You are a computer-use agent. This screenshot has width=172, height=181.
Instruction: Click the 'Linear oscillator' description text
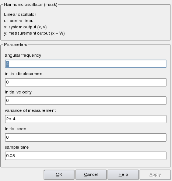(x=20, y=14)
